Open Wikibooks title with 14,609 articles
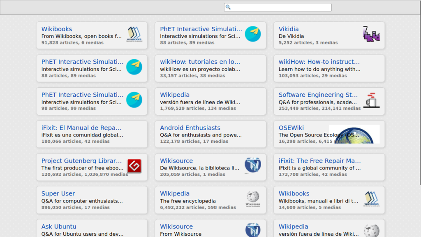This screenshot has width=421, height=237. point(294,193)
